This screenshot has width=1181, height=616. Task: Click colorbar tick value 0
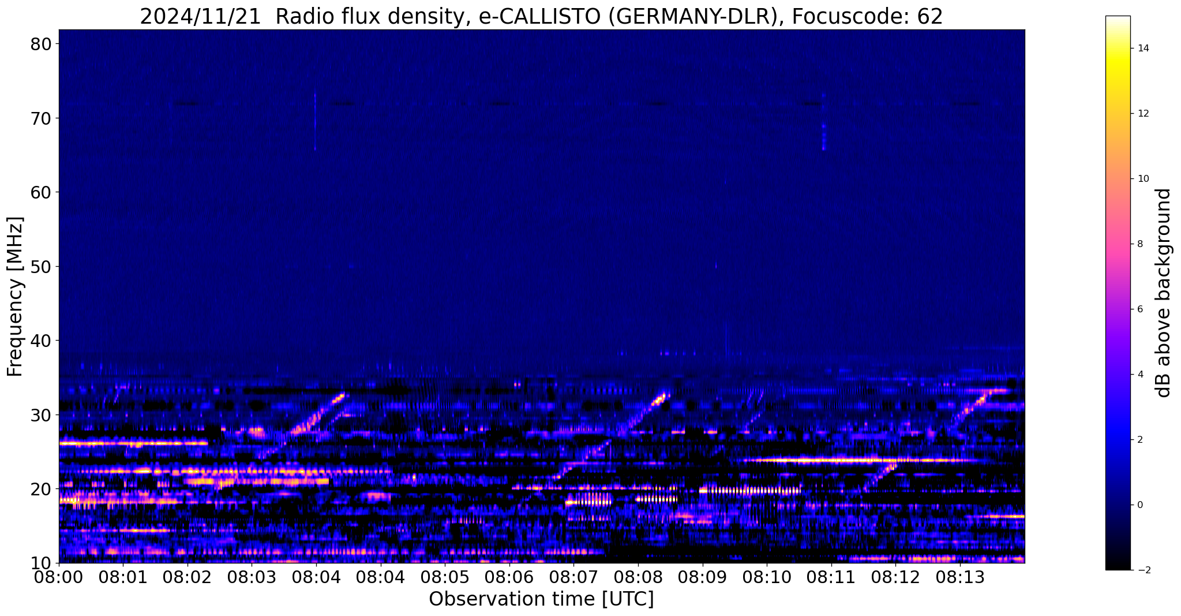pos(1140,505)
